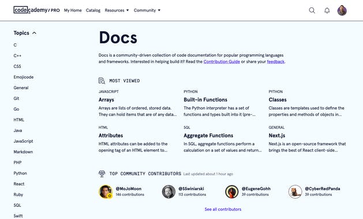Select the PHP topic

click(x=17, y=163)
